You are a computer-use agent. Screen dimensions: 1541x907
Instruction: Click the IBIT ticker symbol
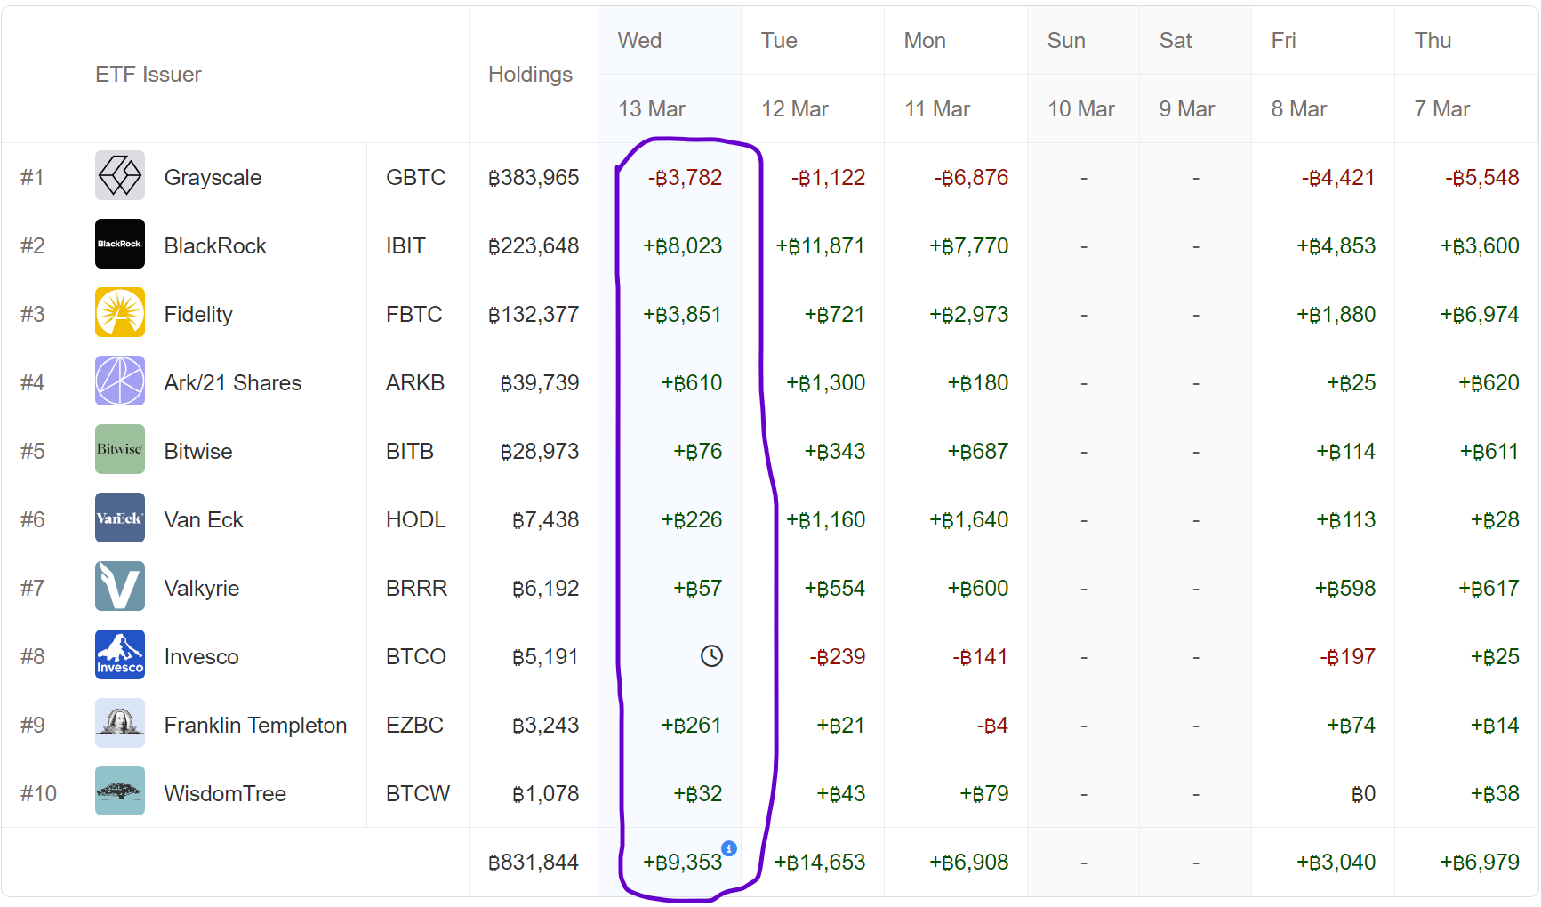pyautogui.click(x=405, y=246)
